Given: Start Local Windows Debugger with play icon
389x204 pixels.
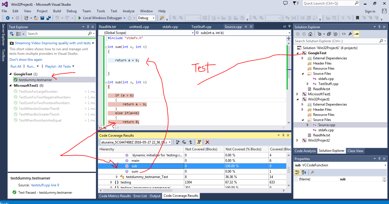Looking at the screenshot, I should pyautogui.click(x=80, y=18).
